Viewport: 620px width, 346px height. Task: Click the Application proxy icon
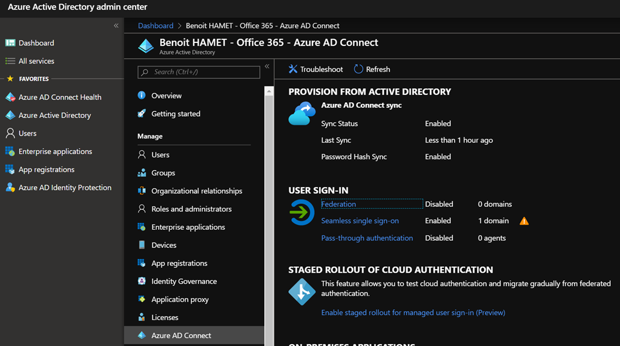(142, 299)
